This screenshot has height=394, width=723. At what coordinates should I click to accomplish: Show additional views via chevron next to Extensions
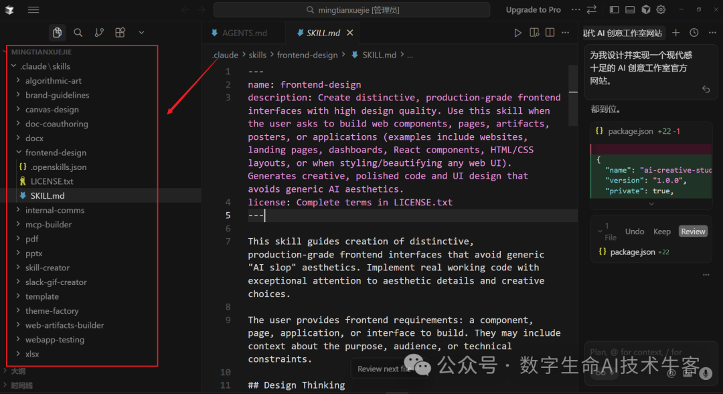tap(141, 32)
